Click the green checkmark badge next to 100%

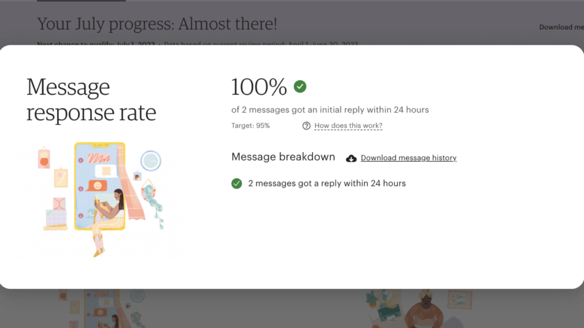coord(300,86)
